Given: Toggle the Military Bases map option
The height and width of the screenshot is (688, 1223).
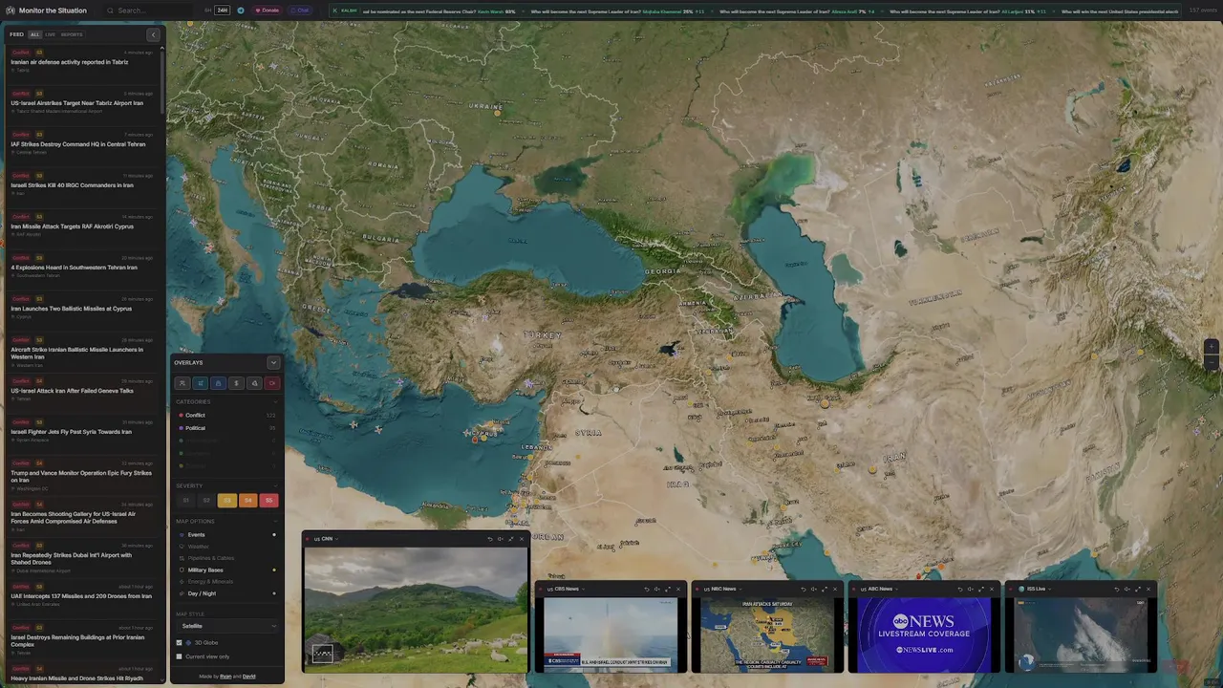Looking at the screenshot, I should pos(226,570).
